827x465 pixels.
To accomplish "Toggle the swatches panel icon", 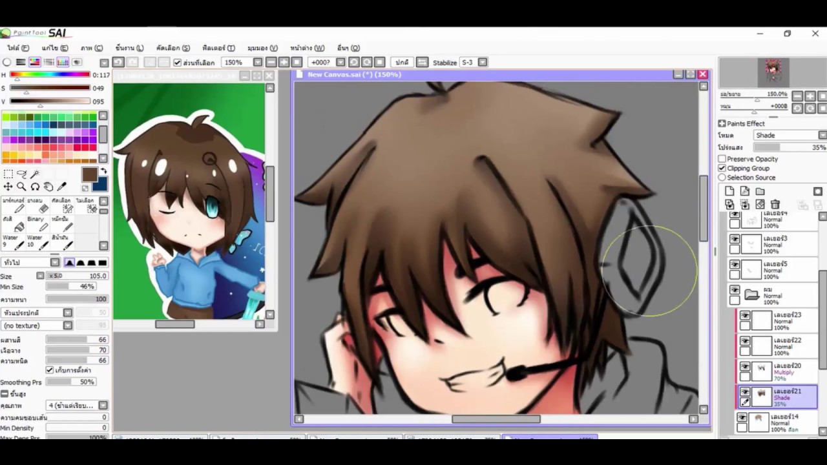I will (x=63, y=63).
